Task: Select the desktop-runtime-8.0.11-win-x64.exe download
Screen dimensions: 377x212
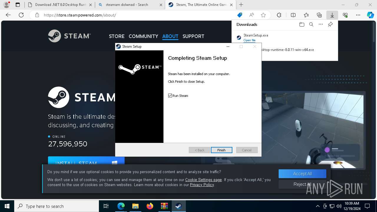Action: 287,50
